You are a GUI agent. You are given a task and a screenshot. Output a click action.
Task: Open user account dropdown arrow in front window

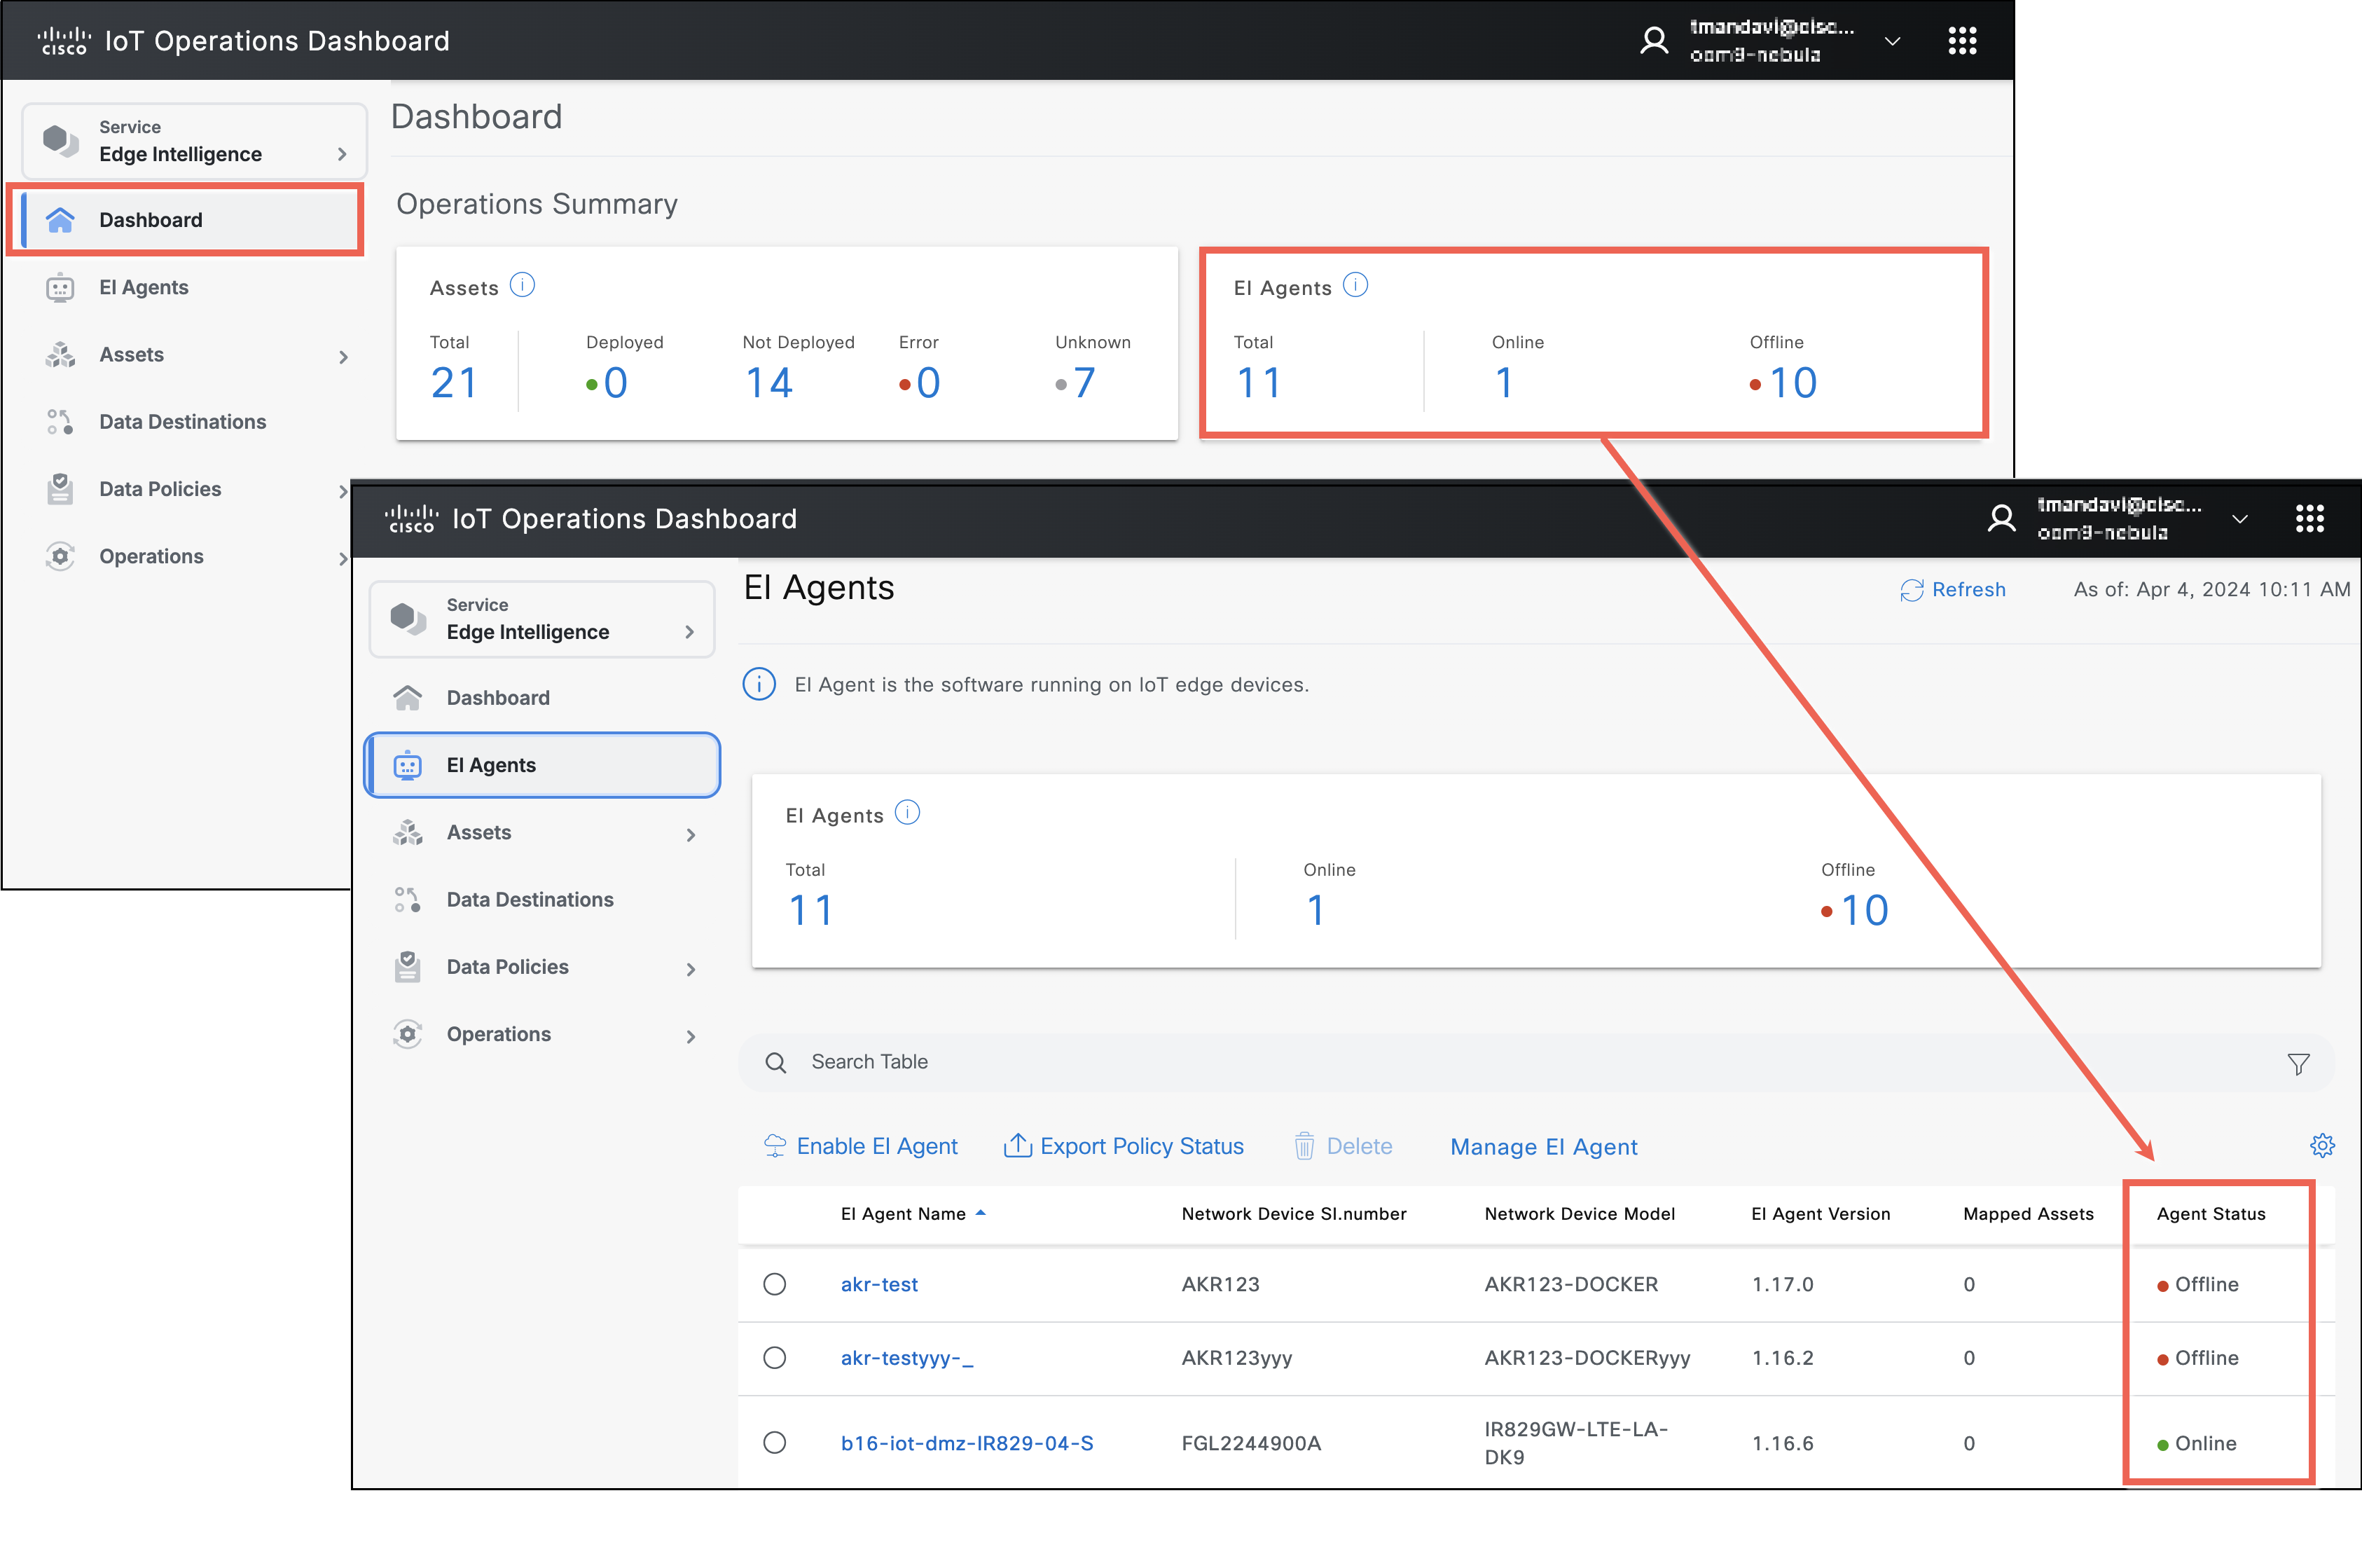(2240, 519)
